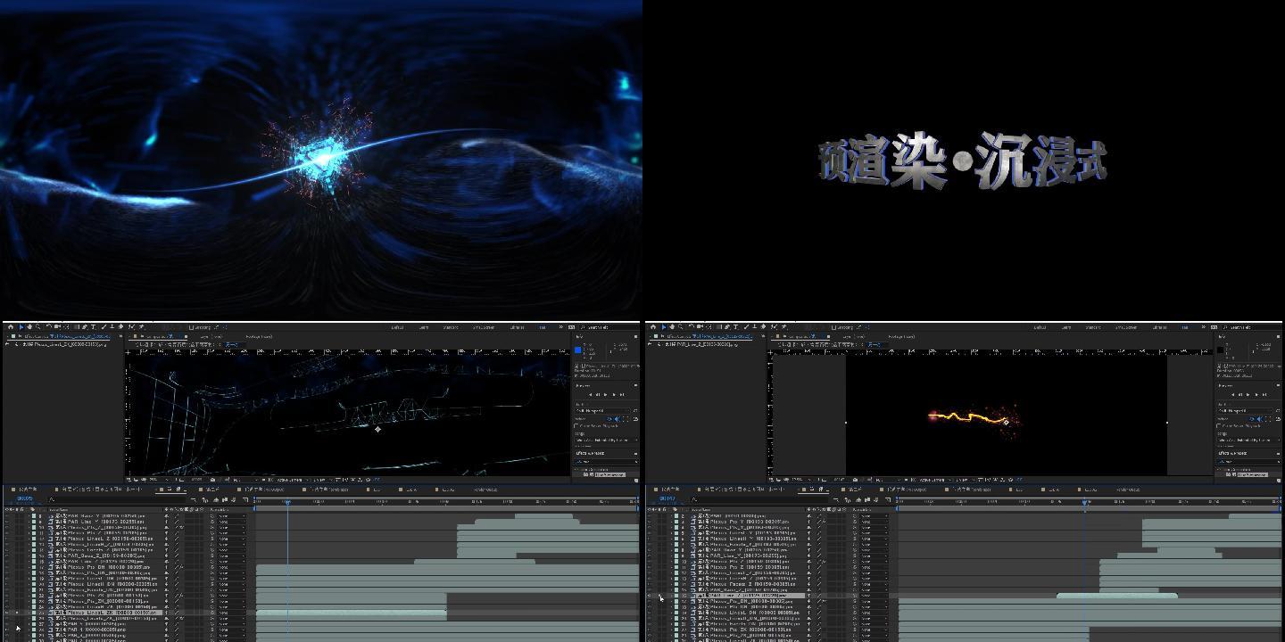Screen dimensions: 1285x642
Task: Open Preview Shortcut dropdown in left window
Action: coord(602,410)
